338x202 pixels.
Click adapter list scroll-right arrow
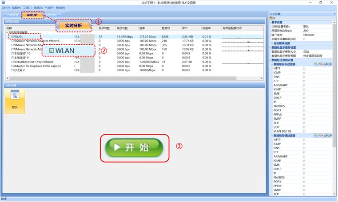pyautogui.click(x=261, y=78)
